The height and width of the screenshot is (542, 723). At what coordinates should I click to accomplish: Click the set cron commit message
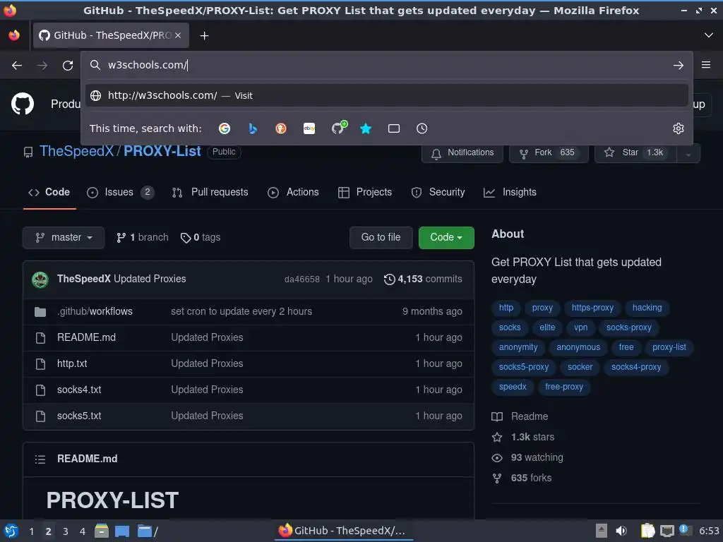(241, 311)
